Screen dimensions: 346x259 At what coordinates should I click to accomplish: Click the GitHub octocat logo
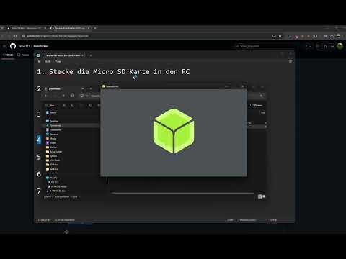click(x=13, y=46)
